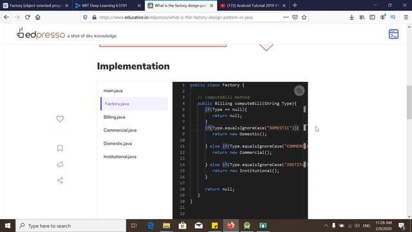This screenshot has width=412, height=232.
Task: Select Factory.java file tab
Action: tap(135, 104)
